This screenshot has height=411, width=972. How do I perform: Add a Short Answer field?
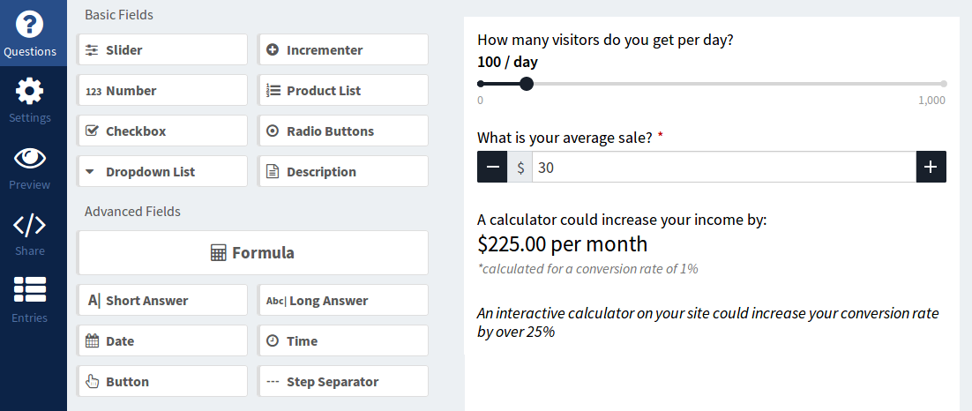162,301
